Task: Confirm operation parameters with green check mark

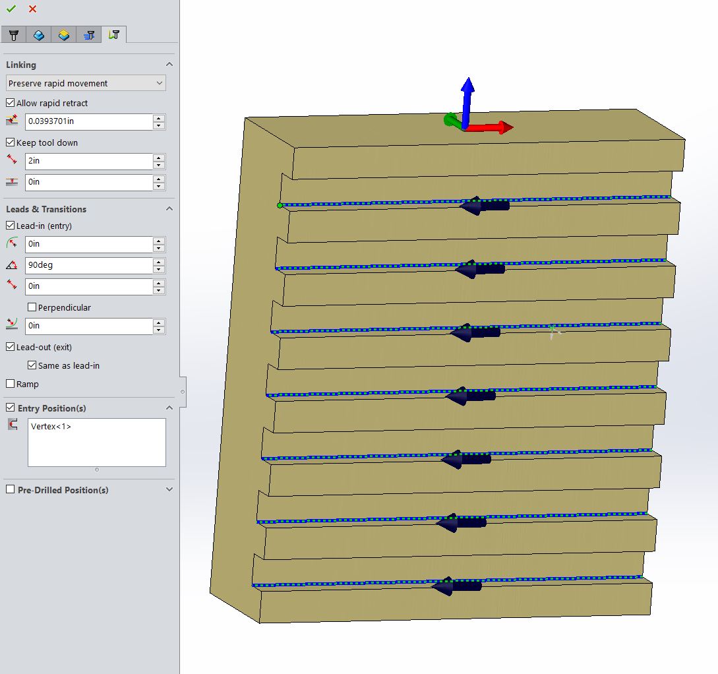Action: coord(13,10)
